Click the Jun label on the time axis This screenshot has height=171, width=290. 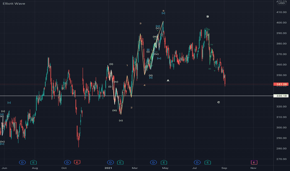[x=4, y=168]
